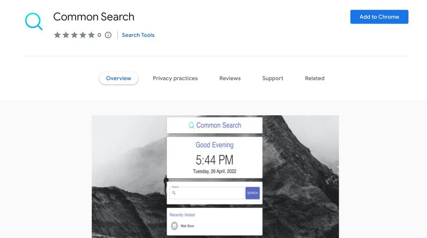Click the Recently Visited heading
This screenshot has height=238, width=427.
[x=182, y=215]
